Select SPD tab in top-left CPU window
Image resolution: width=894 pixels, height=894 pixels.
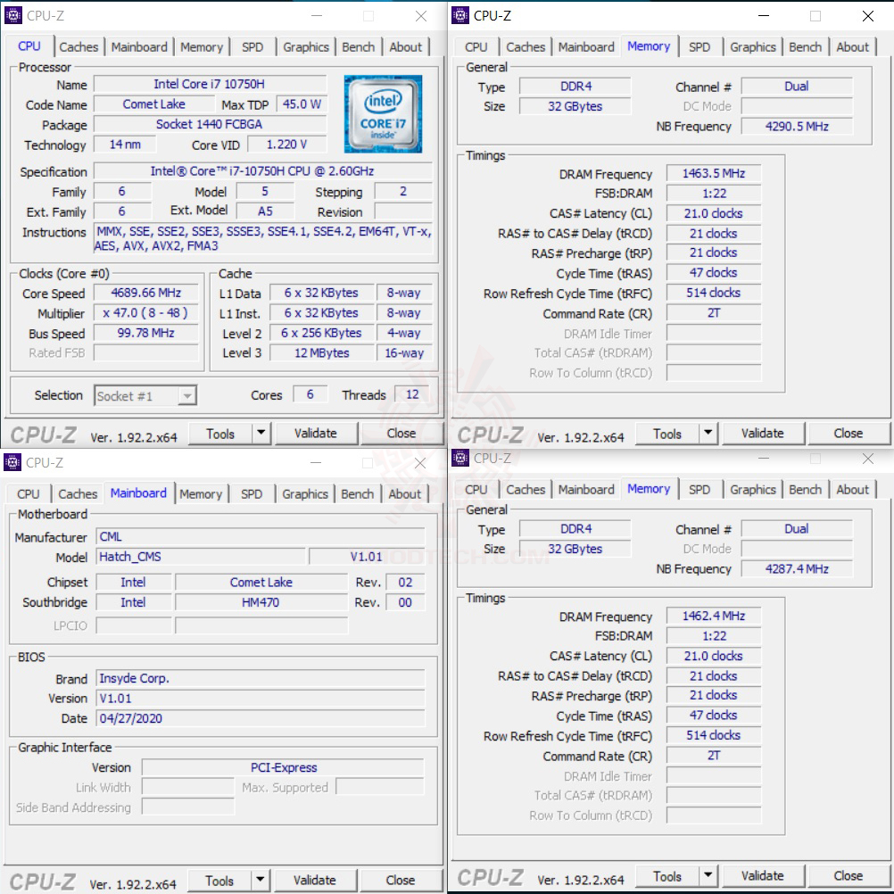[x=252, y=46]
